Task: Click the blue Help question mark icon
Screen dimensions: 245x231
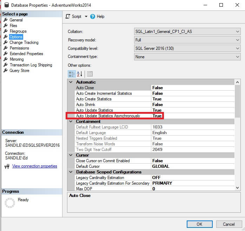Action: (93, 16)
